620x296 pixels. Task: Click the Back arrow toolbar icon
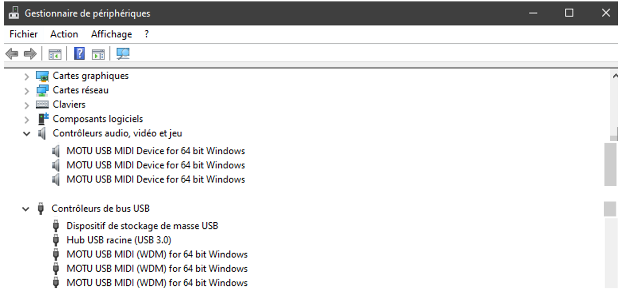pos(12,54)
